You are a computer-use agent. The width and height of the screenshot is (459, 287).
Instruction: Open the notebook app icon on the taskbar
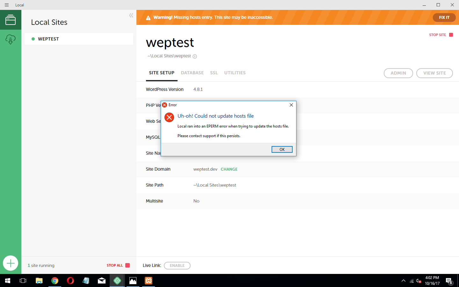(x=86, y=281)
